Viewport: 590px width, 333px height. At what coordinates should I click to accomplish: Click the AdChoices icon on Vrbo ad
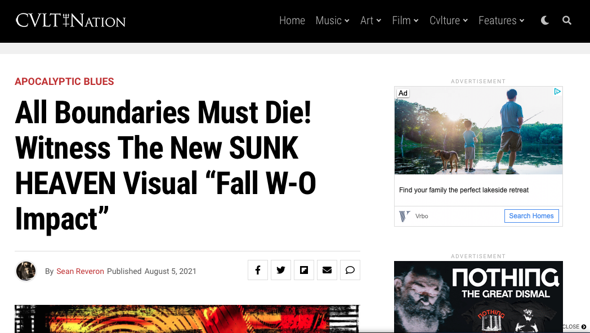click(557, 91)
